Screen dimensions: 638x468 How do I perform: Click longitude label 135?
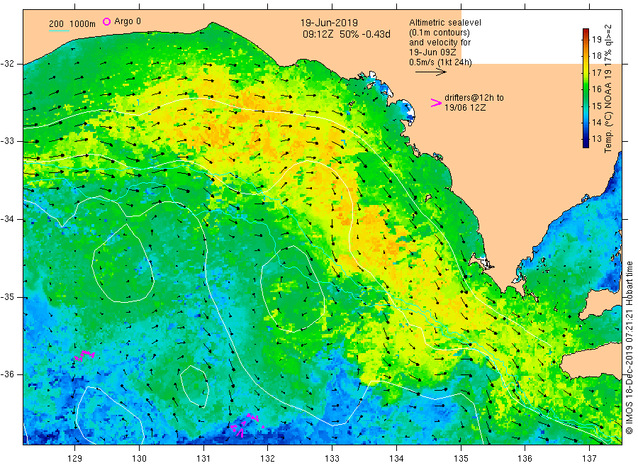point(461,459)
